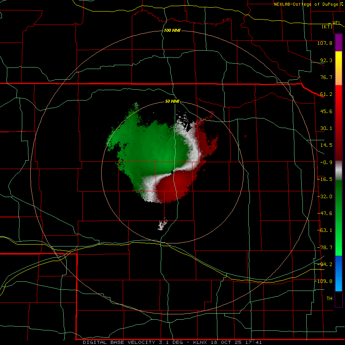345x345 pixels.
Task: Click the [KT] units label
Action: coord(327,26)
